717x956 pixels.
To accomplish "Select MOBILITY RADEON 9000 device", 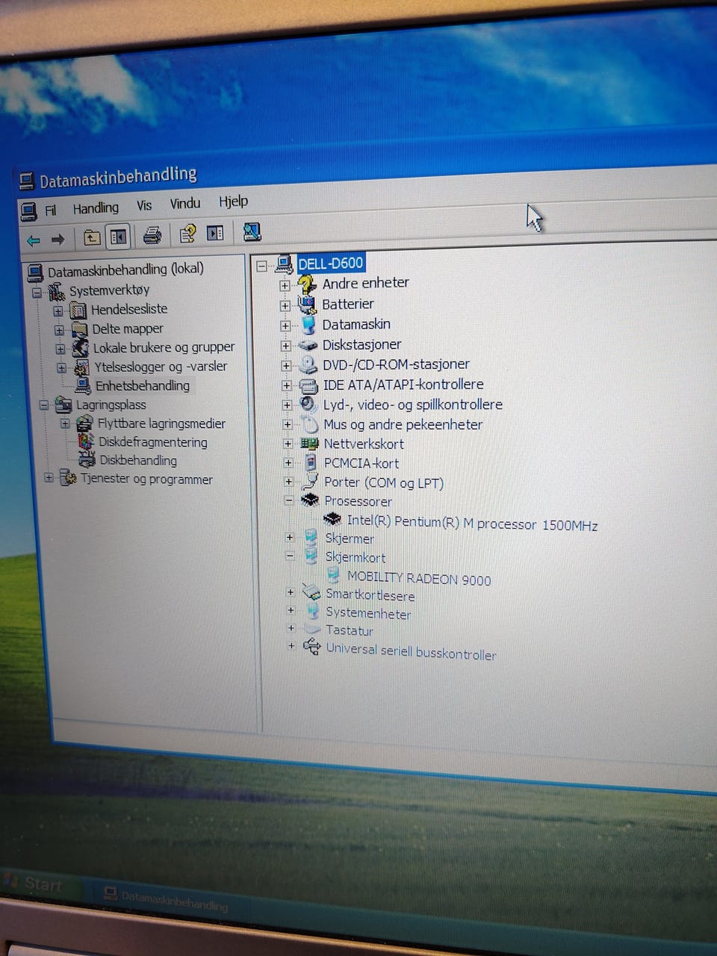I will [x=419, y=578].
